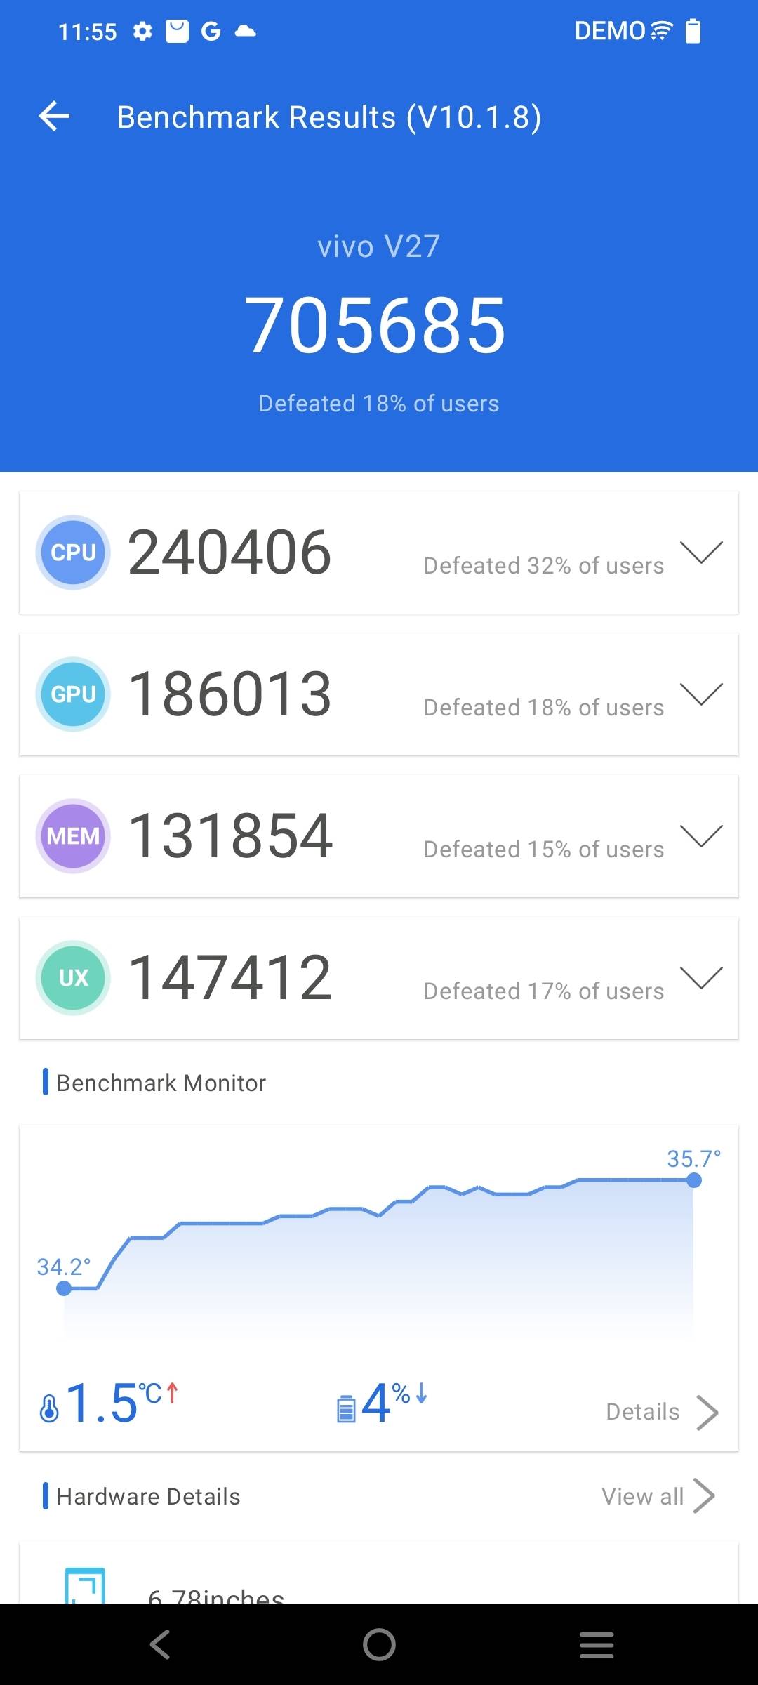758x1685 pixels.
Task: Tap the Details chevron arrow
Action: tap(707, 1413)
